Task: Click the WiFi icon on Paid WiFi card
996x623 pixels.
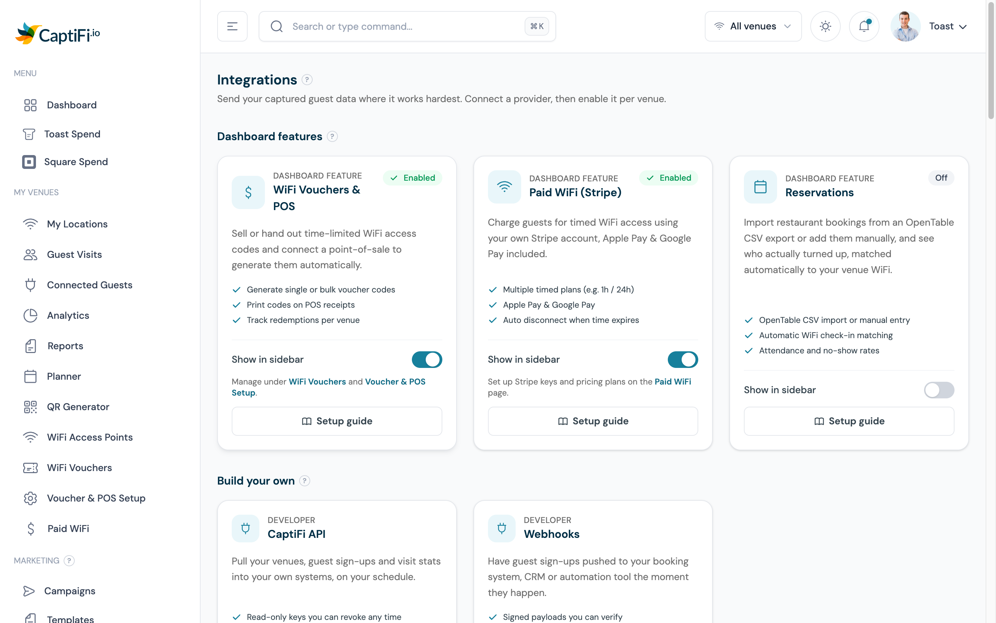Action: coord(504,187)
